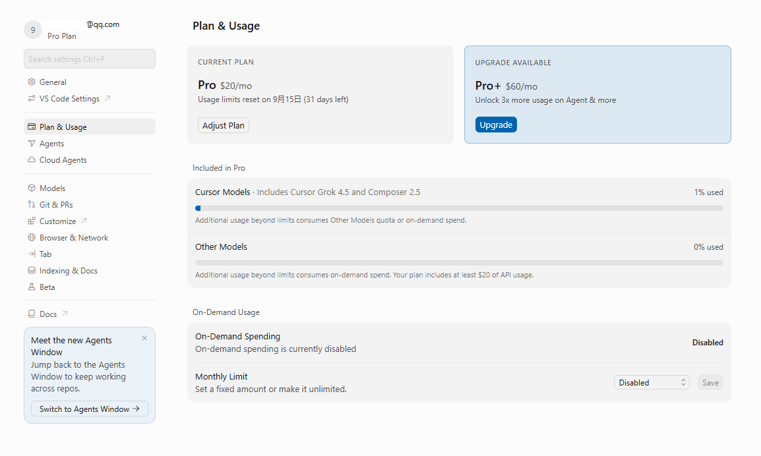Click the blue Upgrade button

click(x=496, y=125)
